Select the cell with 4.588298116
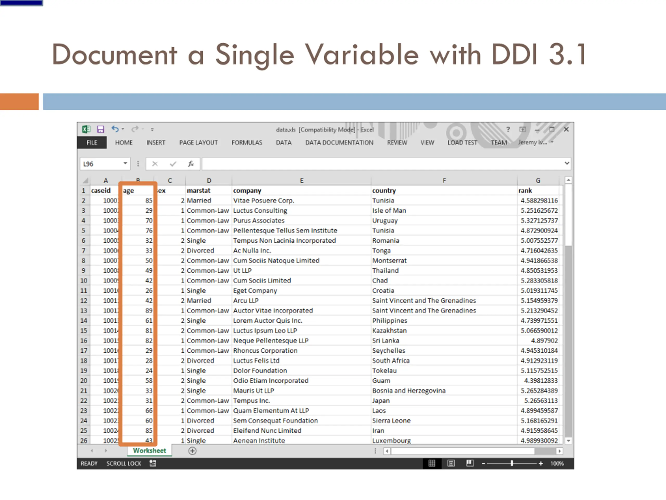Screen dimensions: 666x500 (538, 201)
